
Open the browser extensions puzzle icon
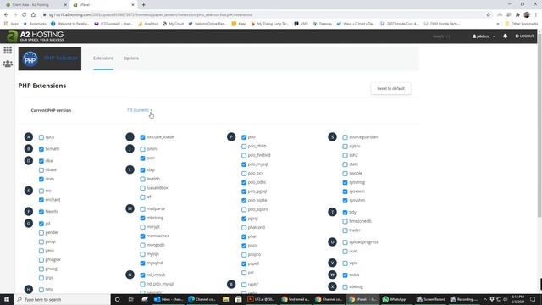517,15
